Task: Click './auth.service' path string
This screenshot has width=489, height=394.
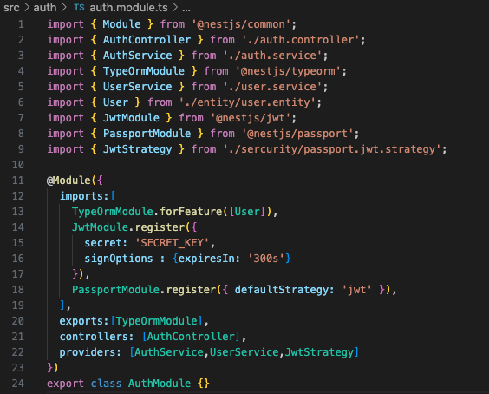Action: tap(272, 56)
